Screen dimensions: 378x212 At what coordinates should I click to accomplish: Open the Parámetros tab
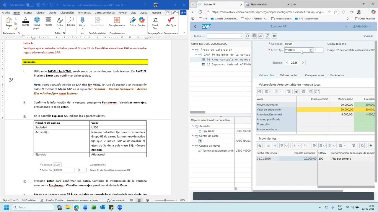click(337, 75)
